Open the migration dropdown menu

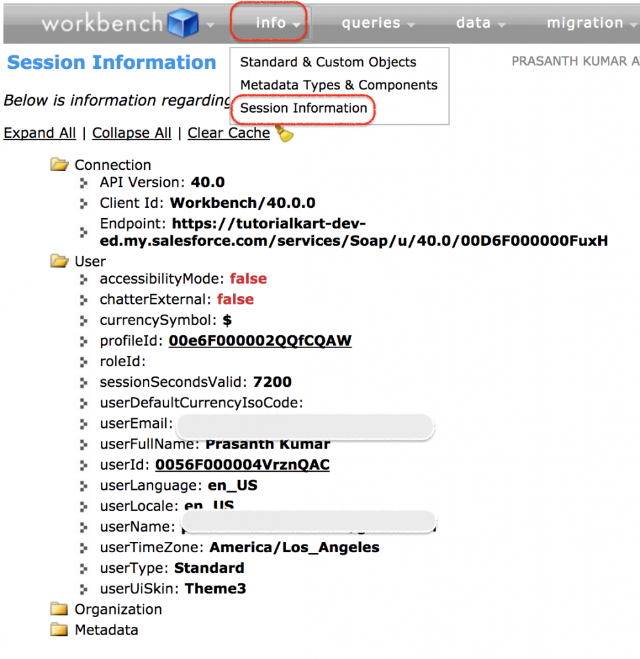[x=585, y=22]
